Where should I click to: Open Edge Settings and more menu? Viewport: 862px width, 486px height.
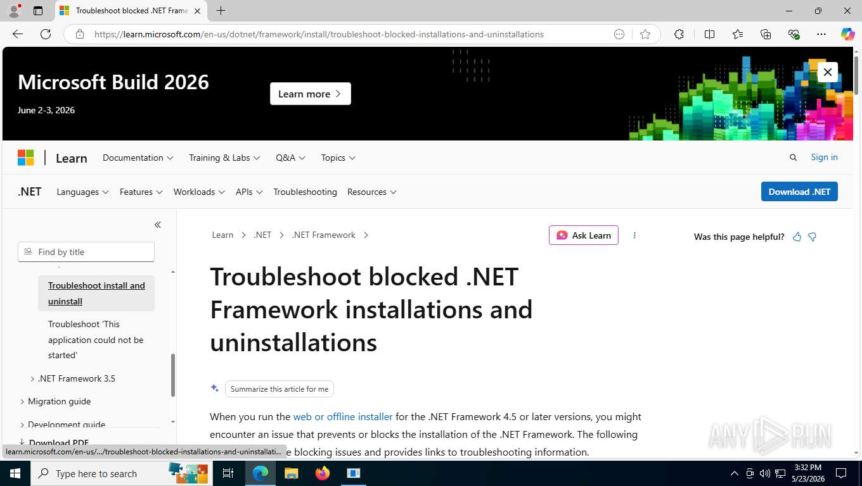(821, 34)
